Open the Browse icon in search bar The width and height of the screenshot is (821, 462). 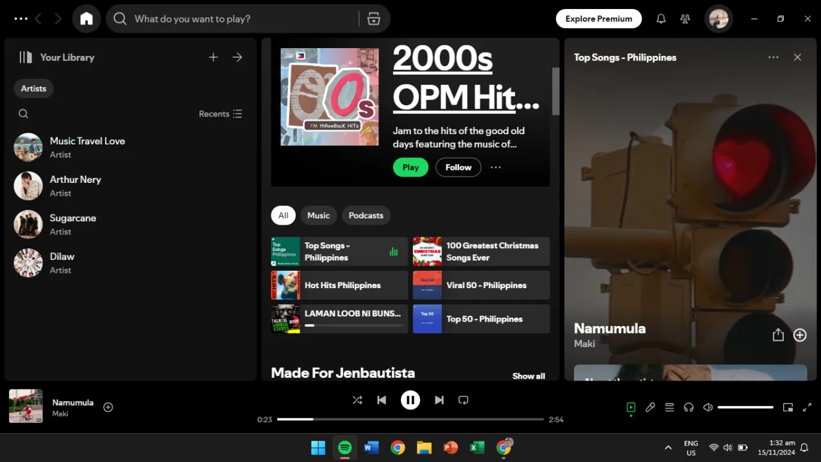374,19
